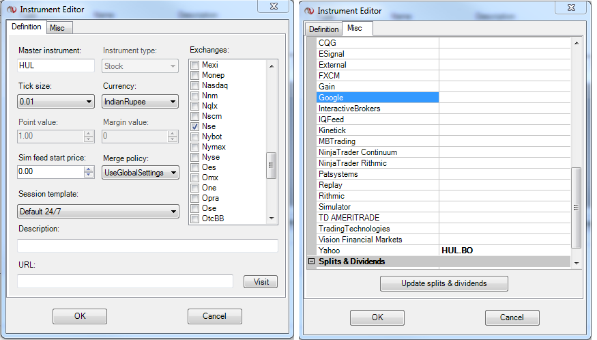Tick the One exchange checkbox
The width and height of the screenshot is (597, 340).
pos(195,188)
